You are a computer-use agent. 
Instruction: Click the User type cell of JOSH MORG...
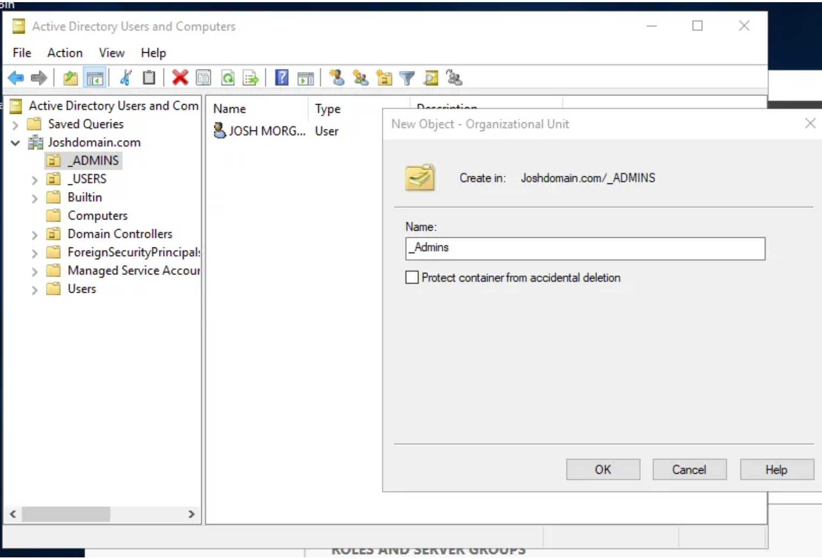(327, 131)
